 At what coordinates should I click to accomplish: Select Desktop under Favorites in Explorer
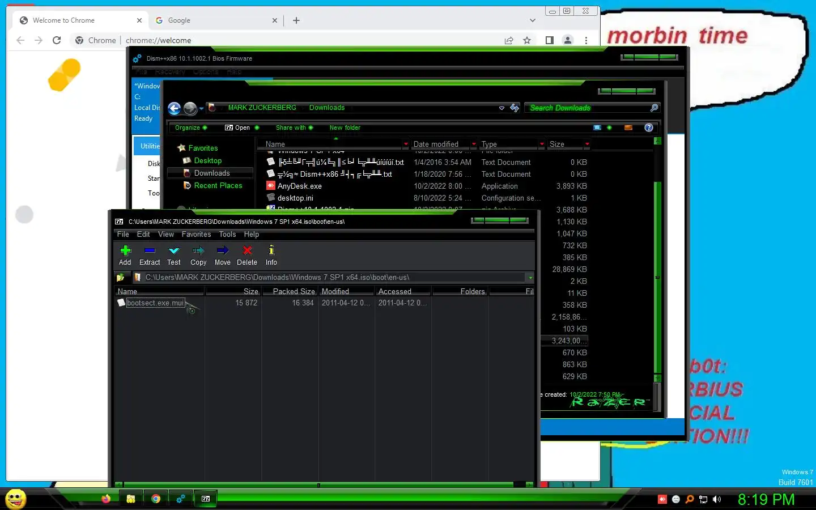(x=207, y=160)
